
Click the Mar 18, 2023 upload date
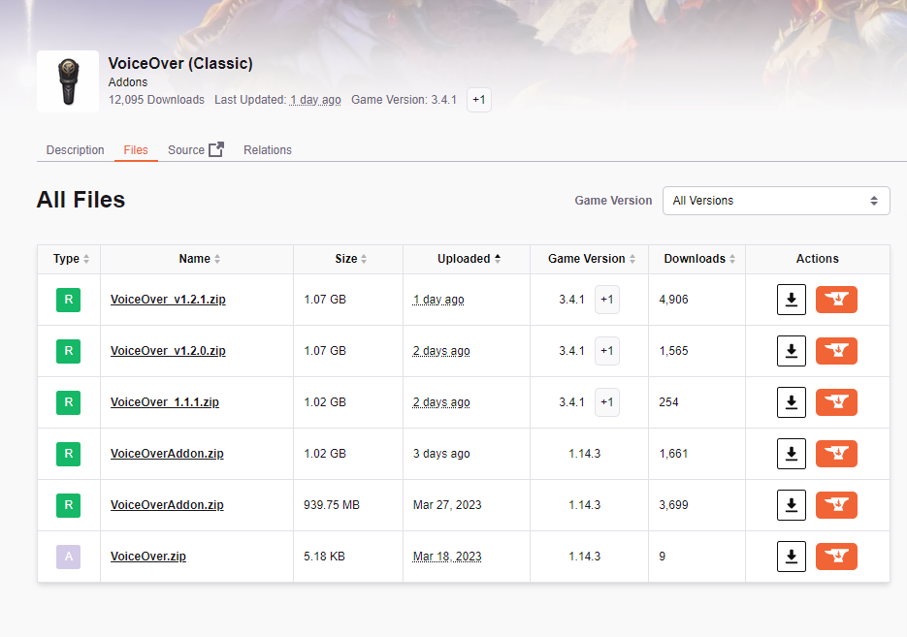click(x=447, y=557)
